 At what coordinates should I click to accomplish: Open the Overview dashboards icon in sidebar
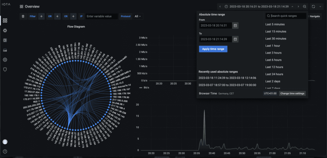click(5, 21)
